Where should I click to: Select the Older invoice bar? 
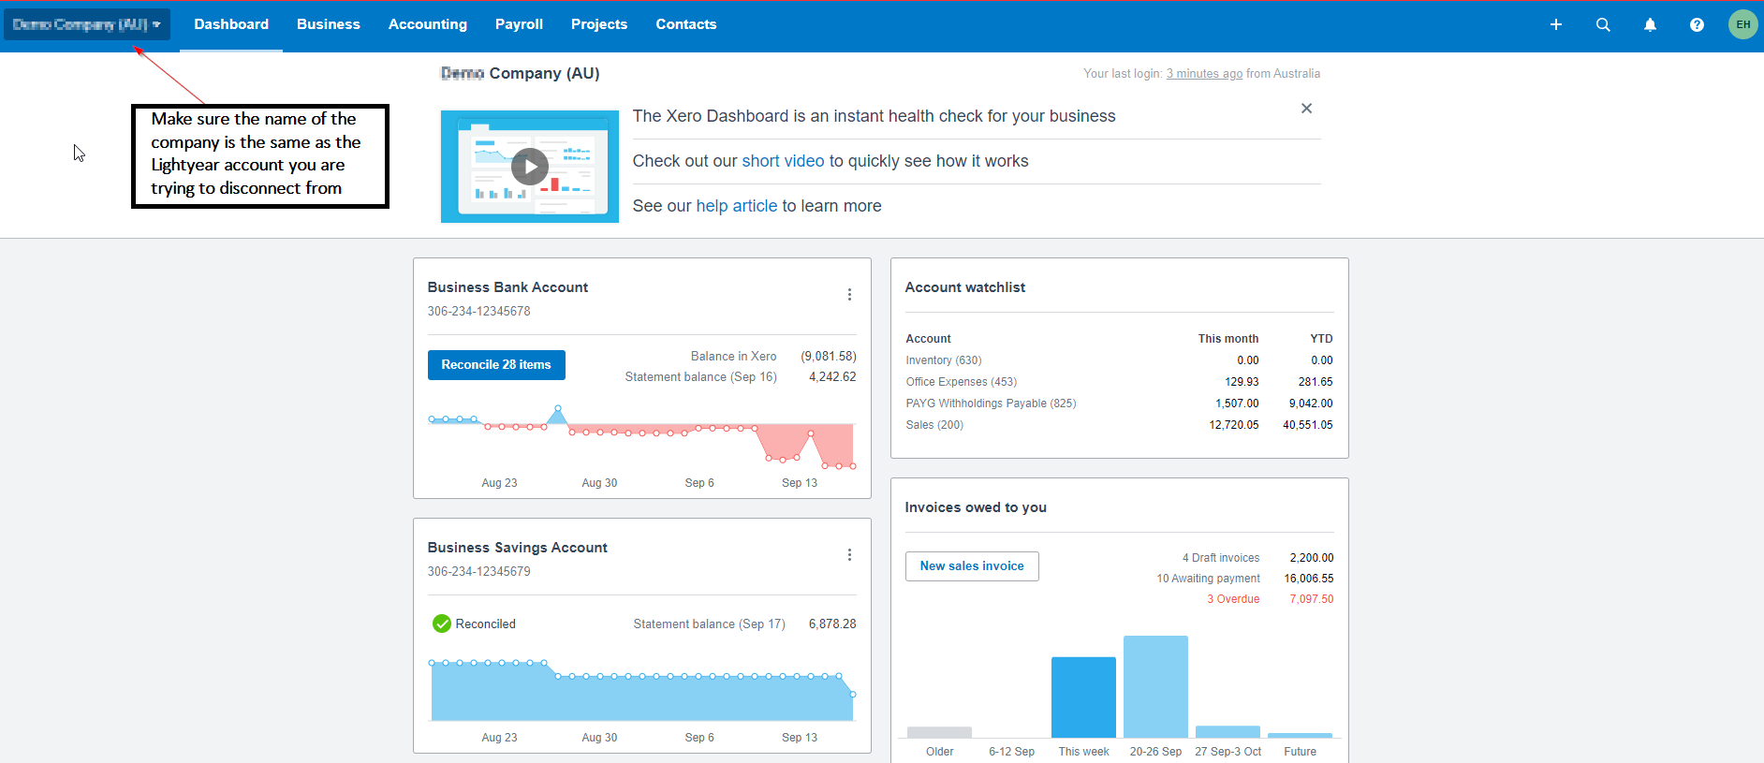pos(939,732)
